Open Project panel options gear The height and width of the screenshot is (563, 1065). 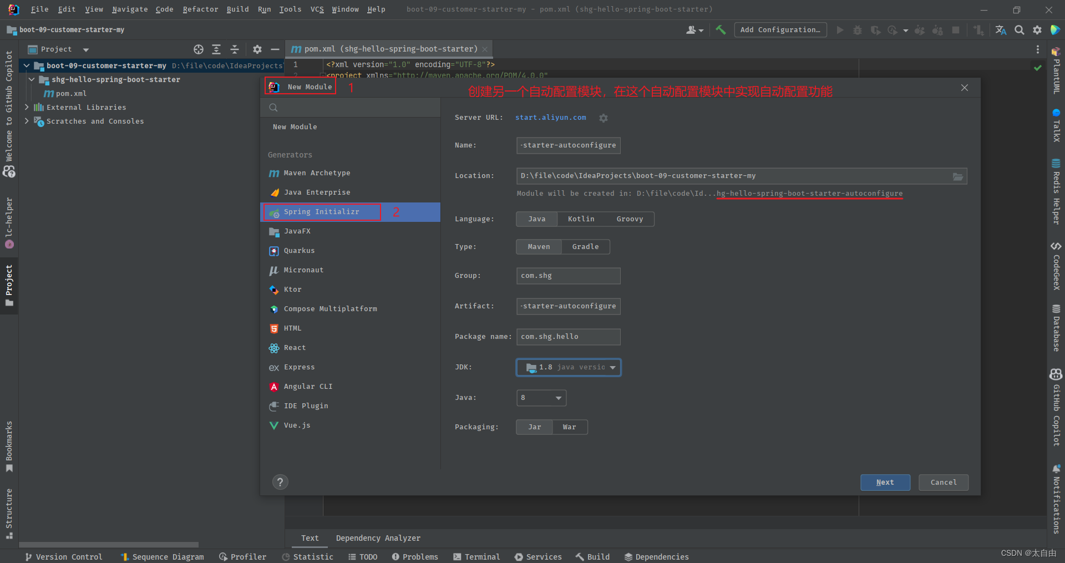click(x=257, y=49)
